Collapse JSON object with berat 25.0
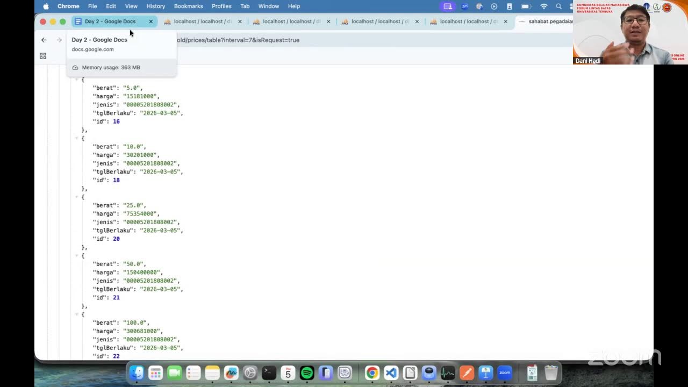Image resolution: width=688 pixels, height=387 pixels. (77, 197)
